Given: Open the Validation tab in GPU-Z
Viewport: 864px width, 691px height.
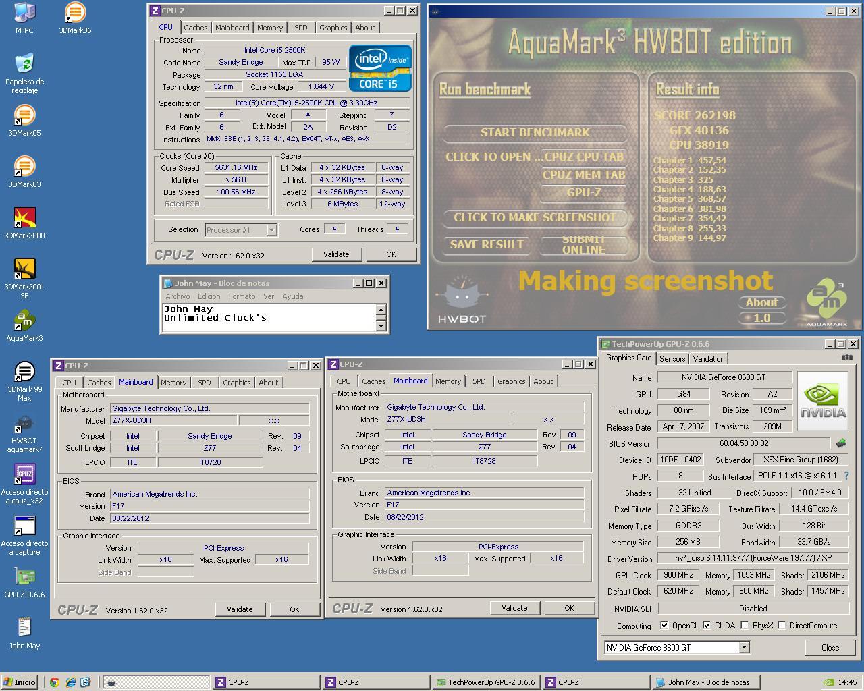Looking at the screenshot, I should click(x=709, y=359).
